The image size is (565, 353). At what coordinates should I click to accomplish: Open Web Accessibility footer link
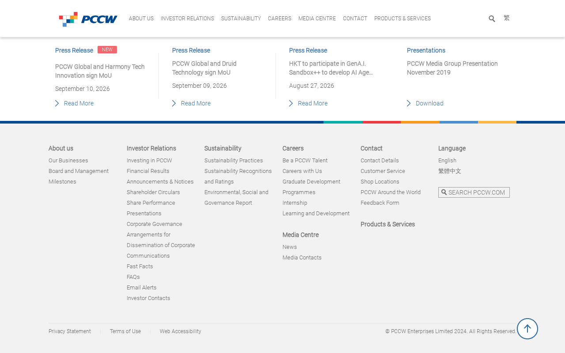click(x=181, y=331)
